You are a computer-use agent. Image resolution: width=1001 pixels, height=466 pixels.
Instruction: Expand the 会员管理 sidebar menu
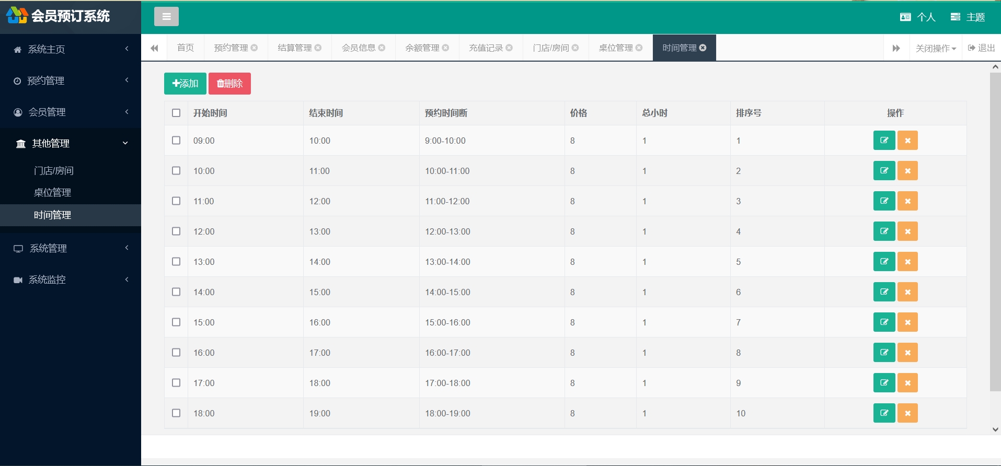(x=71, y=112)
